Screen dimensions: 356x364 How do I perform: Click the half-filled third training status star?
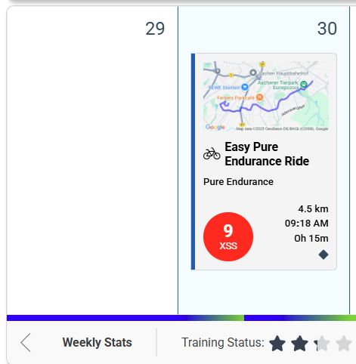pyautogui.click(x=321, y=343)
